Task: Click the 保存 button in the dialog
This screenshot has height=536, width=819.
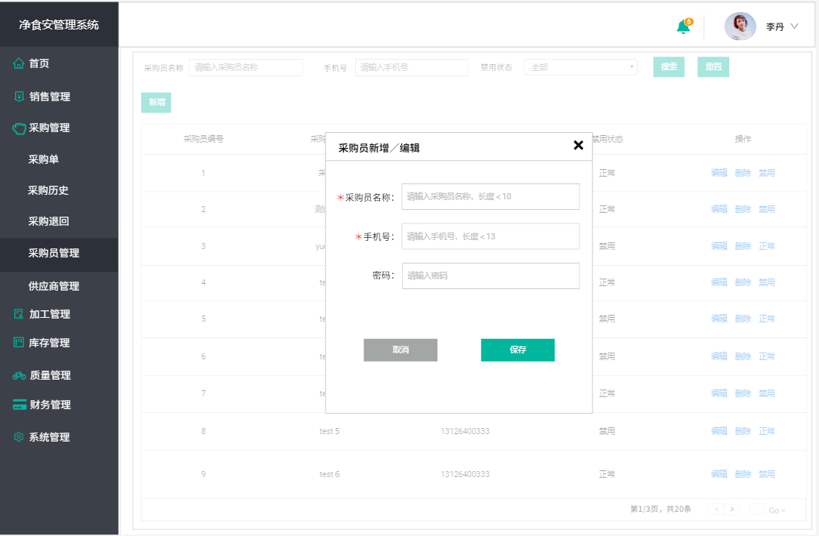Action: (x=518, y=350)
